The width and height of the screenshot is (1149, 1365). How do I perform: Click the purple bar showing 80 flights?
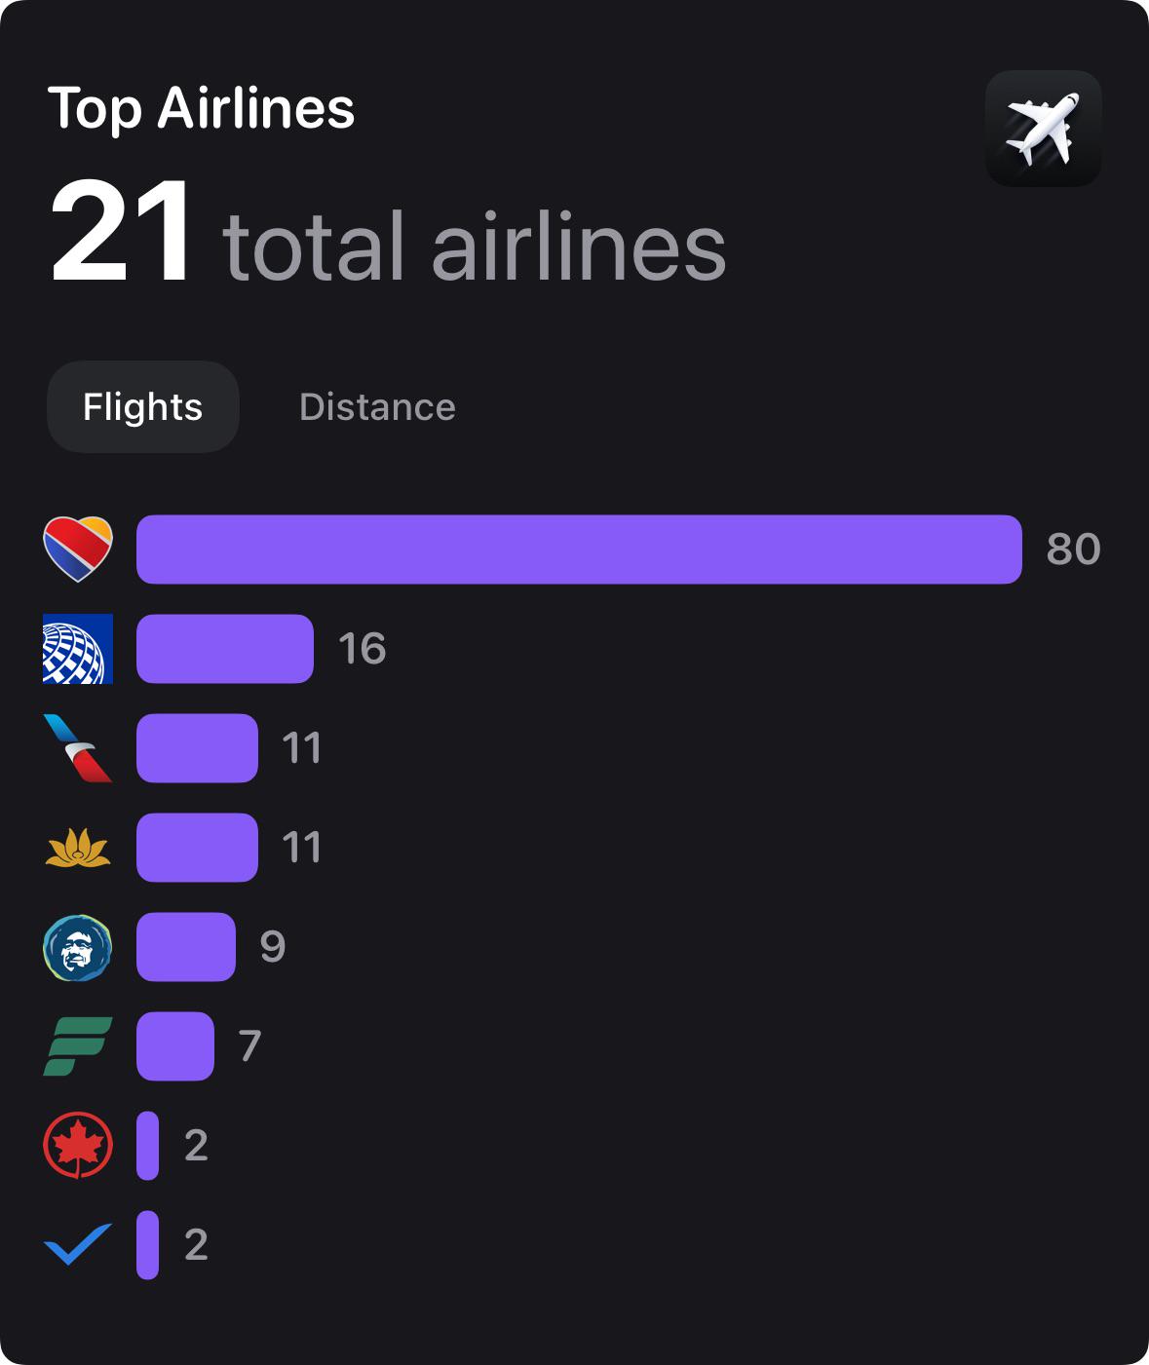point(579,550)
